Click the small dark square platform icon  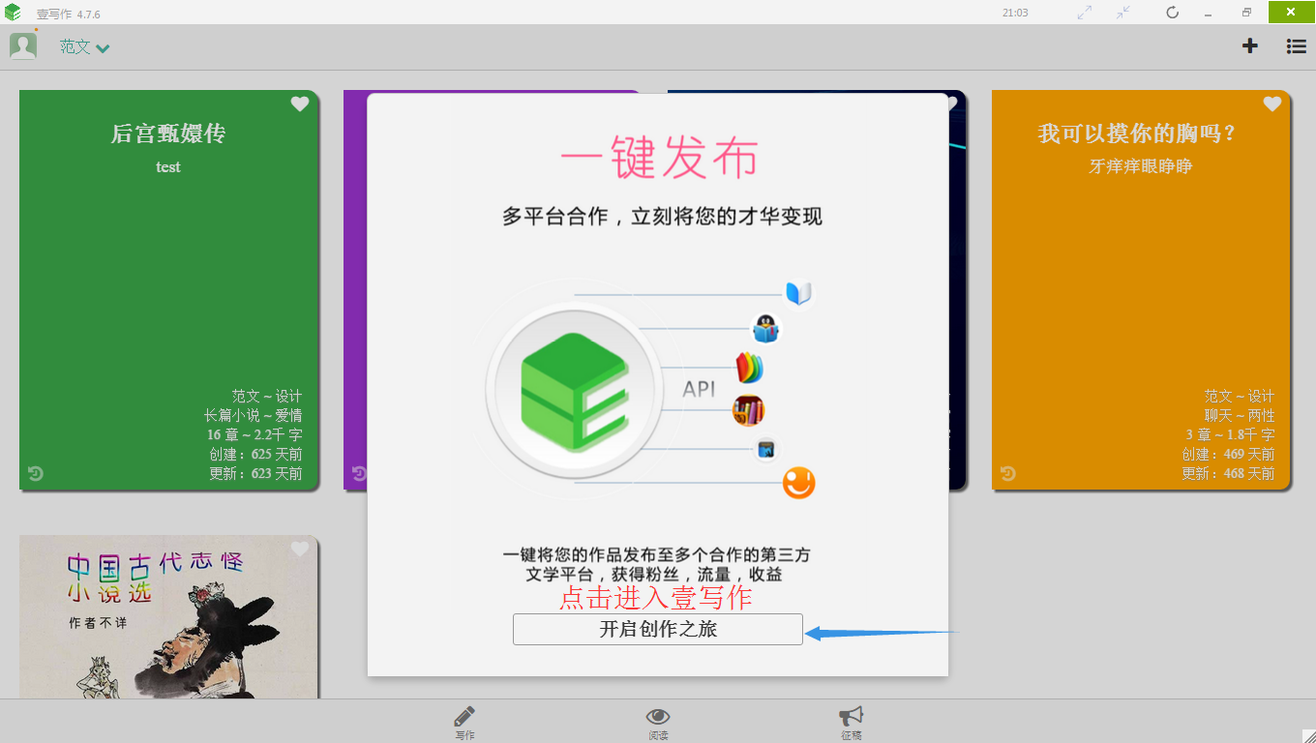tap(766, 449)
